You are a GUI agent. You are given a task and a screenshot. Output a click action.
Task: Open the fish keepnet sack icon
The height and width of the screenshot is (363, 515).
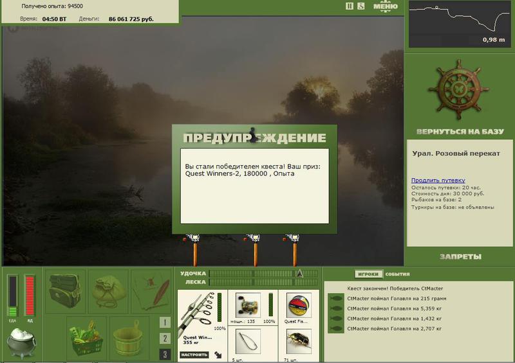pos(108,291)
